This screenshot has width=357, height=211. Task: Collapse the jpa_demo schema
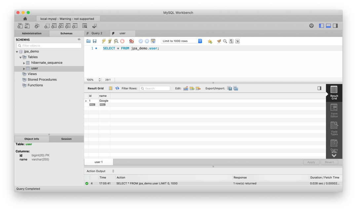(x=17, y=52)
